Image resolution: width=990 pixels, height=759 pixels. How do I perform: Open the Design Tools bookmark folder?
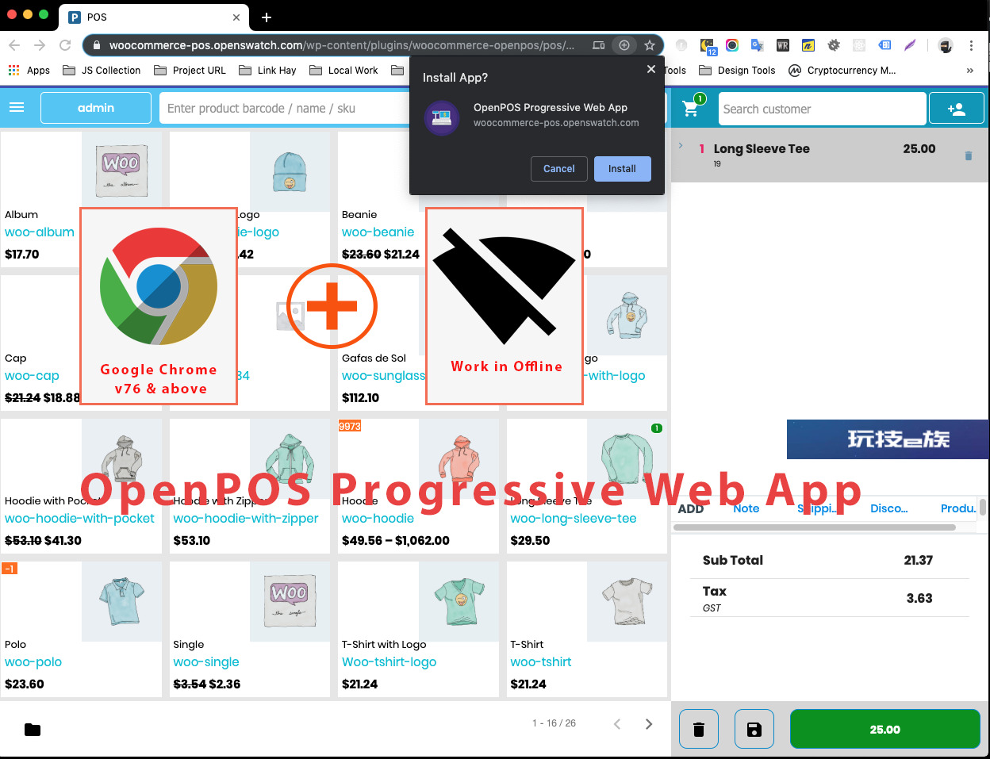737,71
